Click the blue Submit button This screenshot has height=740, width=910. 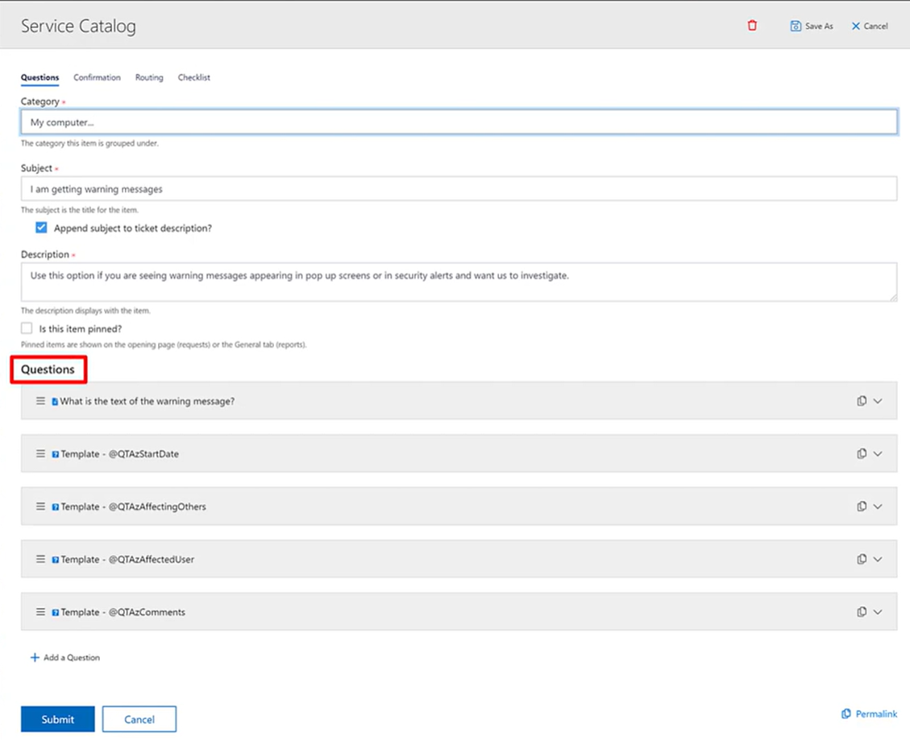point(57,719)
